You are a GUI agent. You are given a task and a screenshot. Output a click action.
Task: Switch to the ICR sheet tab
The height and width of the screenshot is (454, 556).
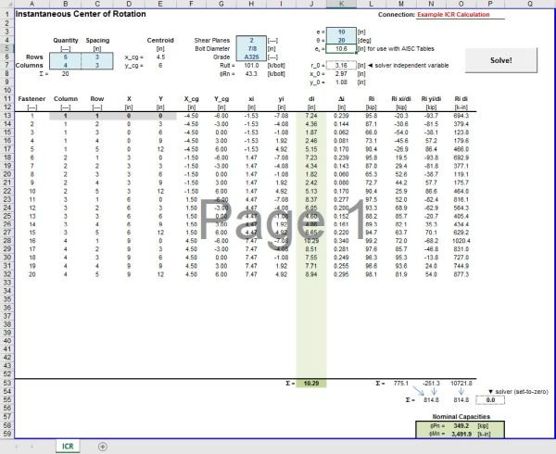67,447
